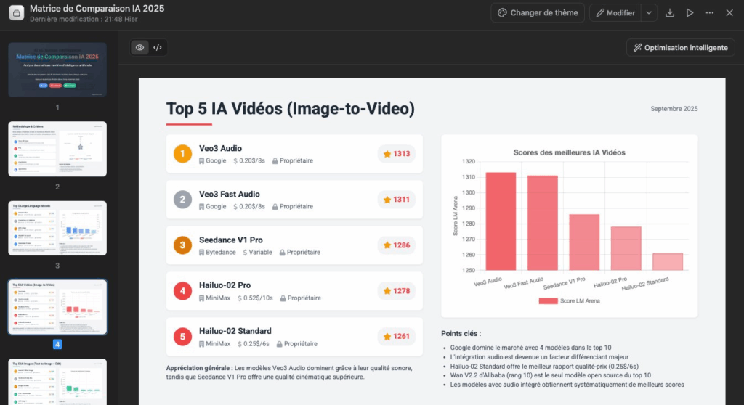The width and height of the screenshot is (744, 405).
Task: Open the Changer de thème selector
Action: (x=538, y=13)
